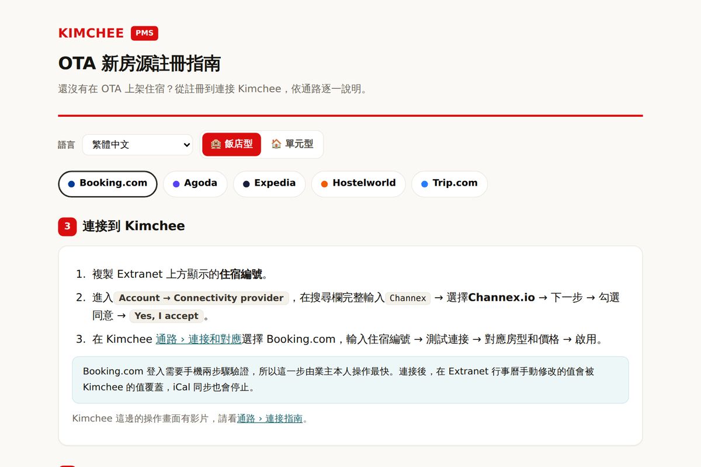This screenshot has height=467, width=701.
Task: Select the Trip.com channel tab
Action: pyautogui.click(x=449, y=184)
